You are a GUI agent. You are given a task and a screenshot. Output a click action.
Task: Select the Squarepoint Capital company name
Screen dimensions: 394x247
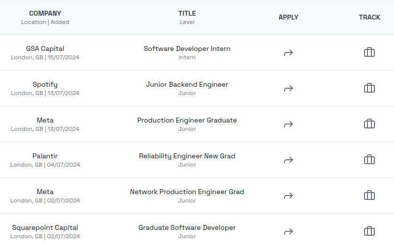45,228
